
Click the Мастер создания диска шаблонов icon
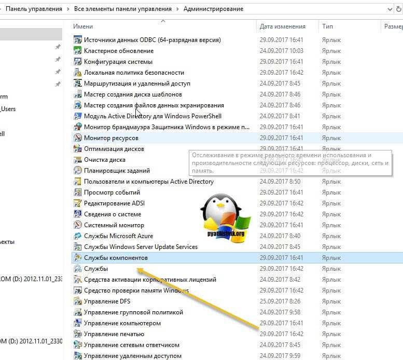click(78, 94)
